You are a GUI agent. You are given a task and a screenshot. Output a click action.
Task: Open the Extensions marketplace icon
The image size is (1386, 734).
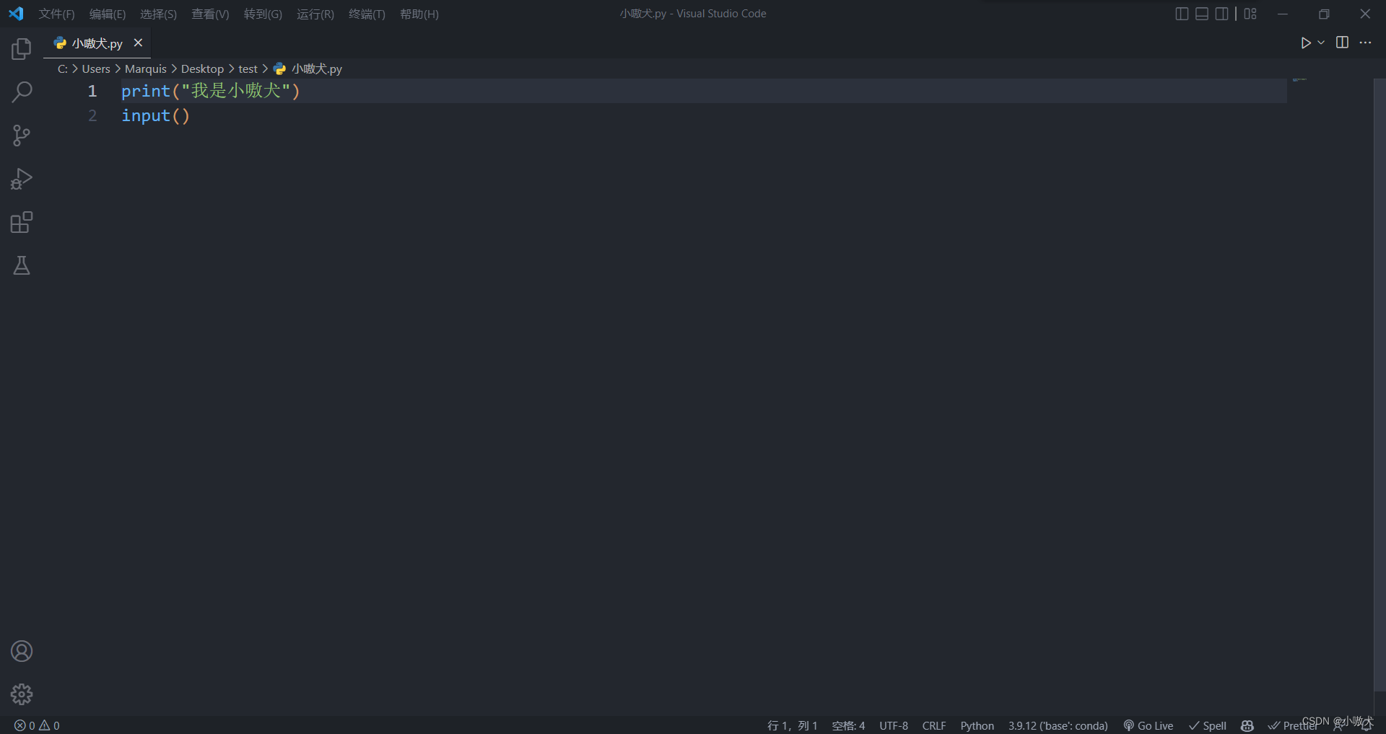22,222
